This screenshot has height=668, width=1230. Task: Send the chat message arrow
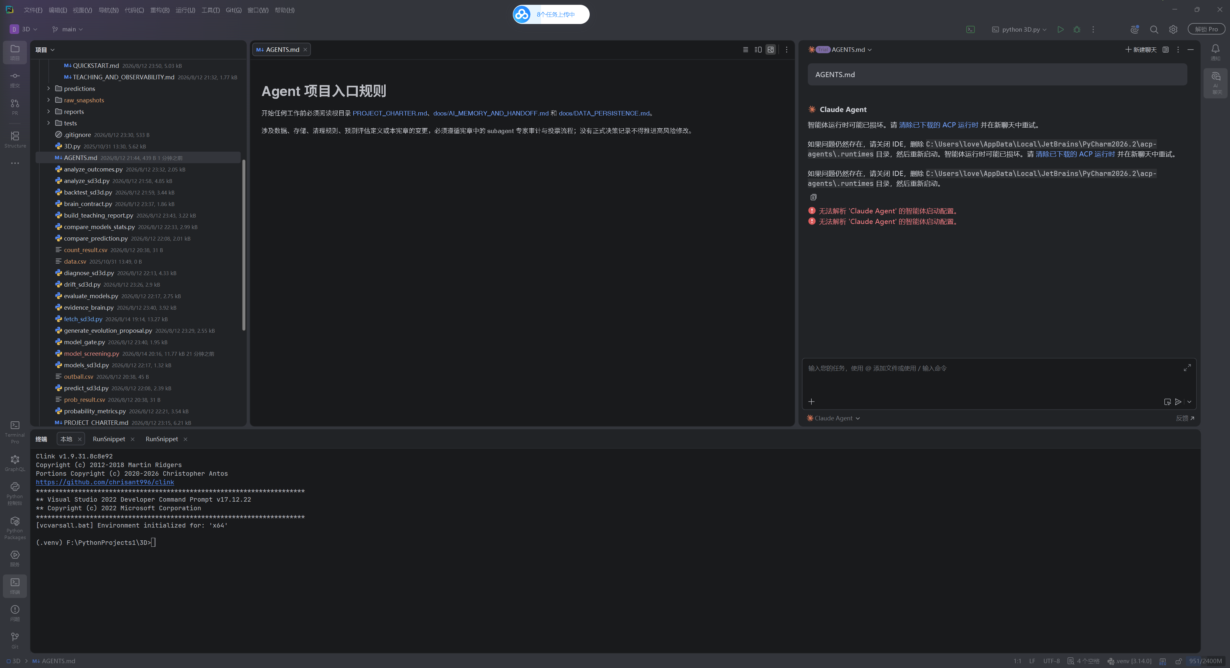tap(1178, 402)
